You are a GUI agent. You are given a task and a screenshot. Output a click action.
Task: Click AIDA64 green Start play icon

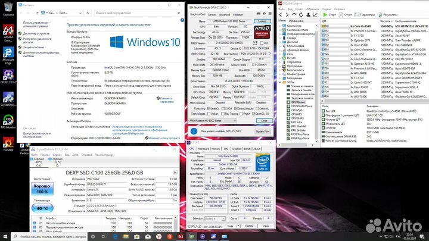pos(325,14)
